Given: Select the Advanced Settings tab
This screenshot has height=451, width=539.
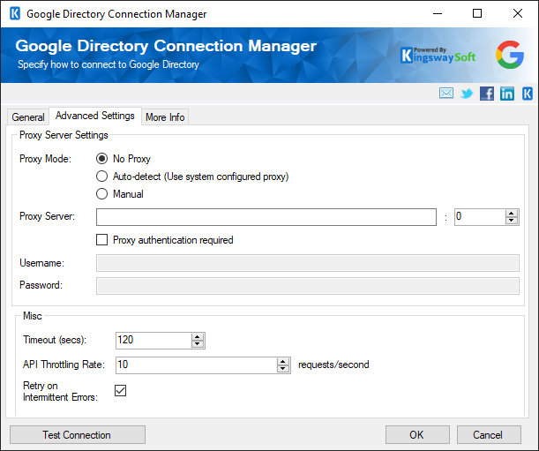Looking at the screenshot, I should click(x=95, y=116).
